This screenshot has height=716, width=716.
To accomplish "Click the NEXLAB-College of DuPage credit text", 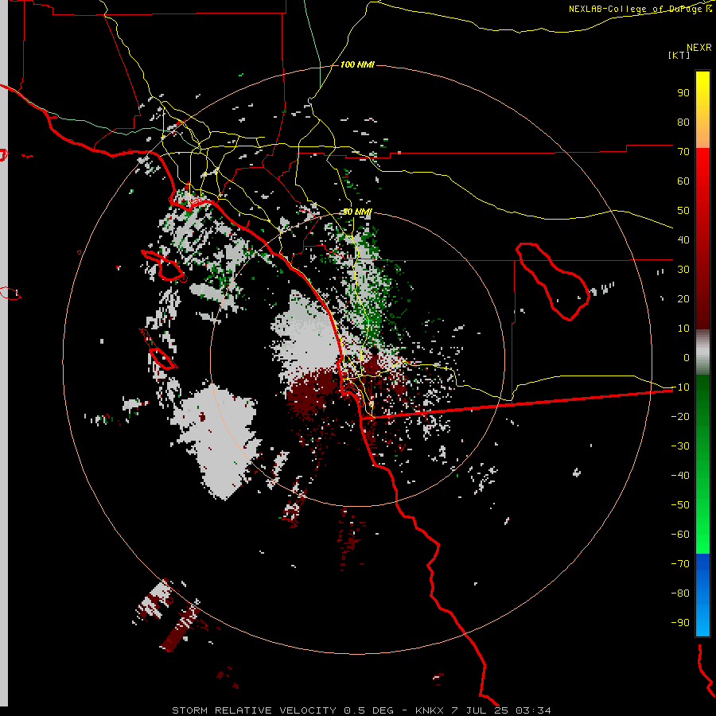I will coord(640,9).
